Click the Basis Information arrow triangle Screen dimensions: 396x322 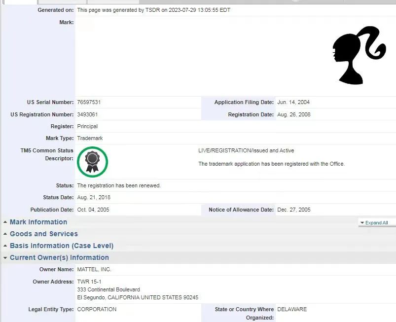click(x=5, y=246)
